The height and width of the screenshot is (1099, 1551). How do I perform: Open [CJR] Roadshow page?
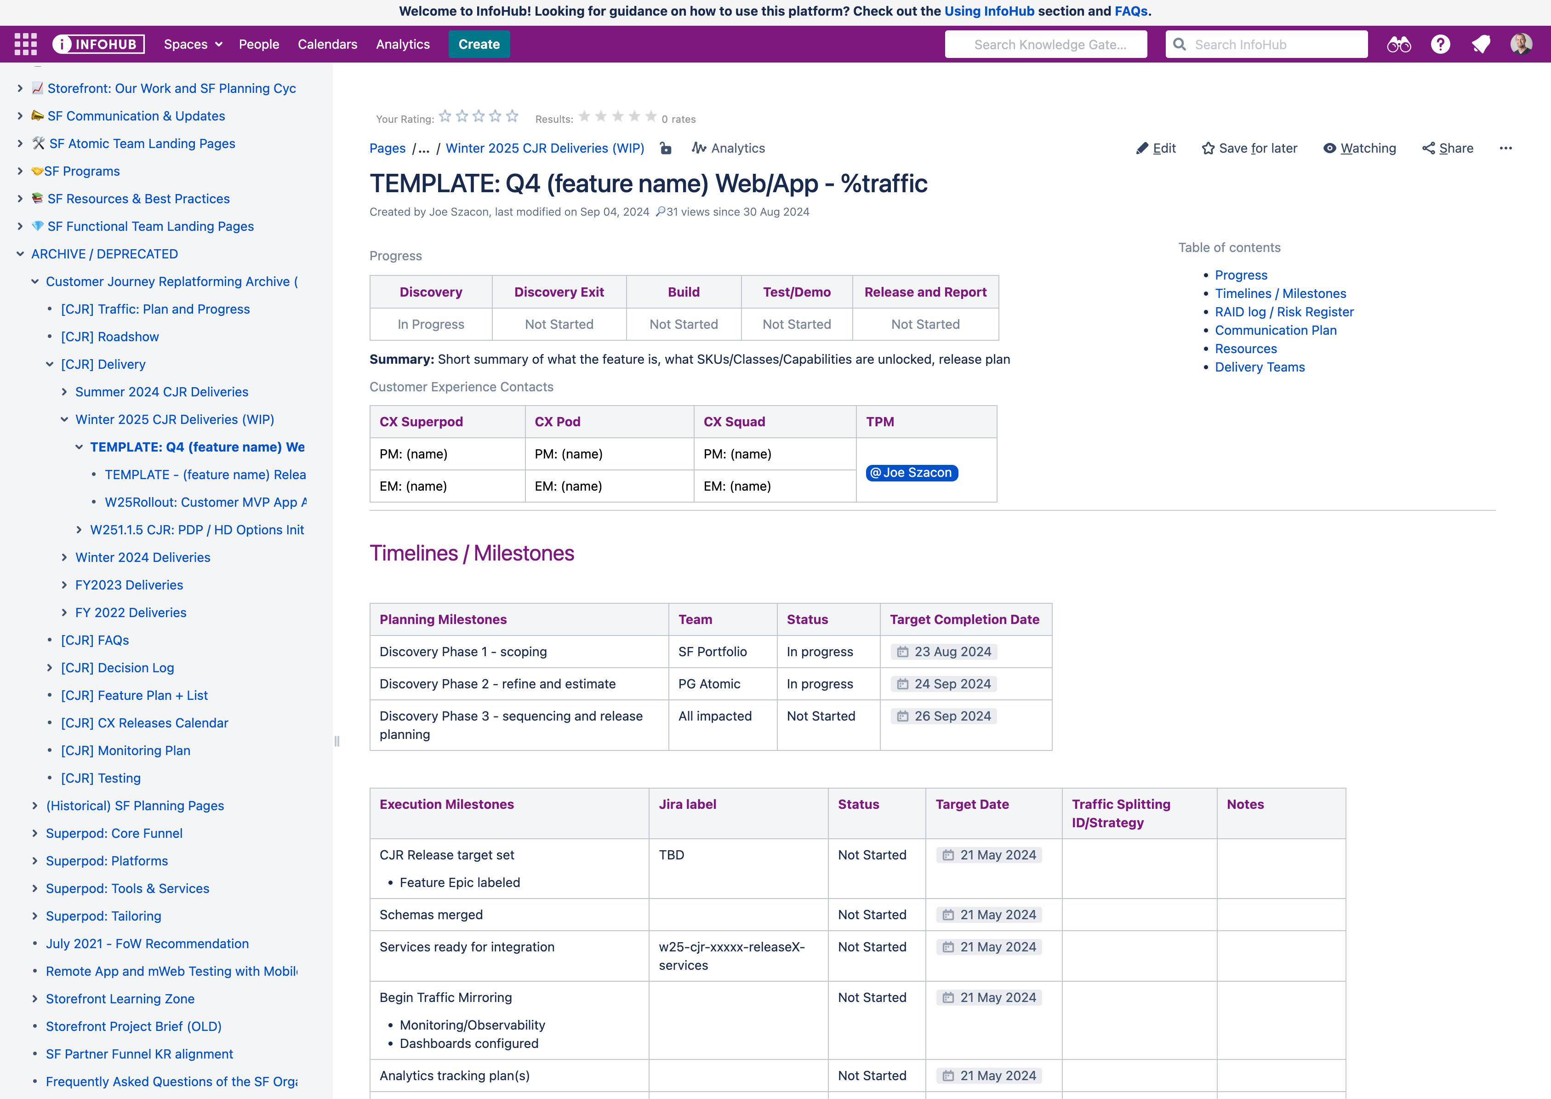click(x=109, y=337)
